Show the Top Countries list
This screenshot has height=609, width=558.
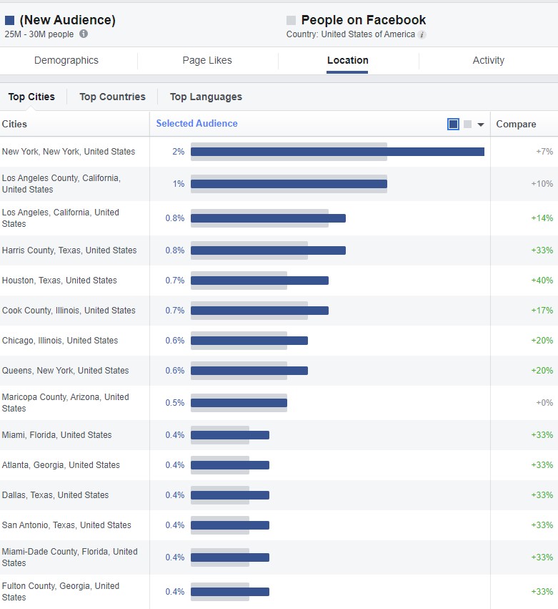112,97
